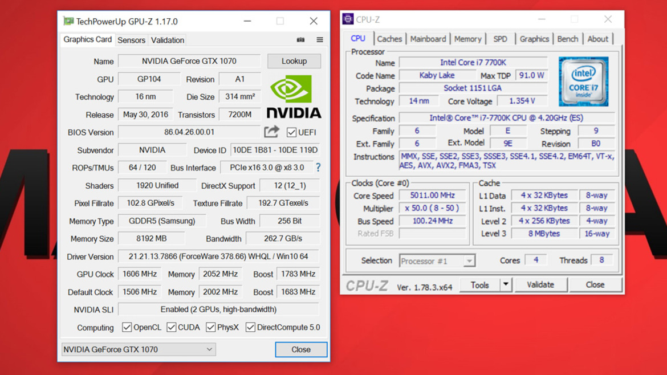667x375 pixels.
Task: Toggle the CUDA checkbox
Action: (x=172, y=327)
